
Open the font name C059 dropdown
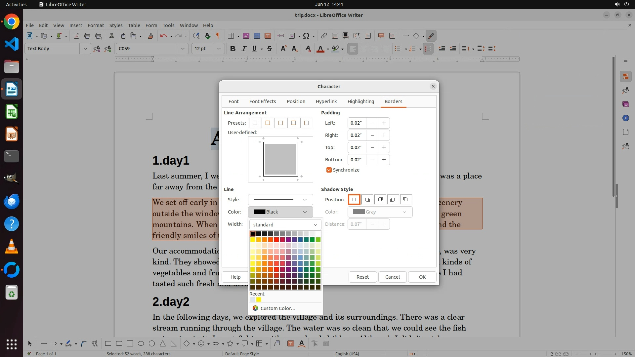pos(183,49)
